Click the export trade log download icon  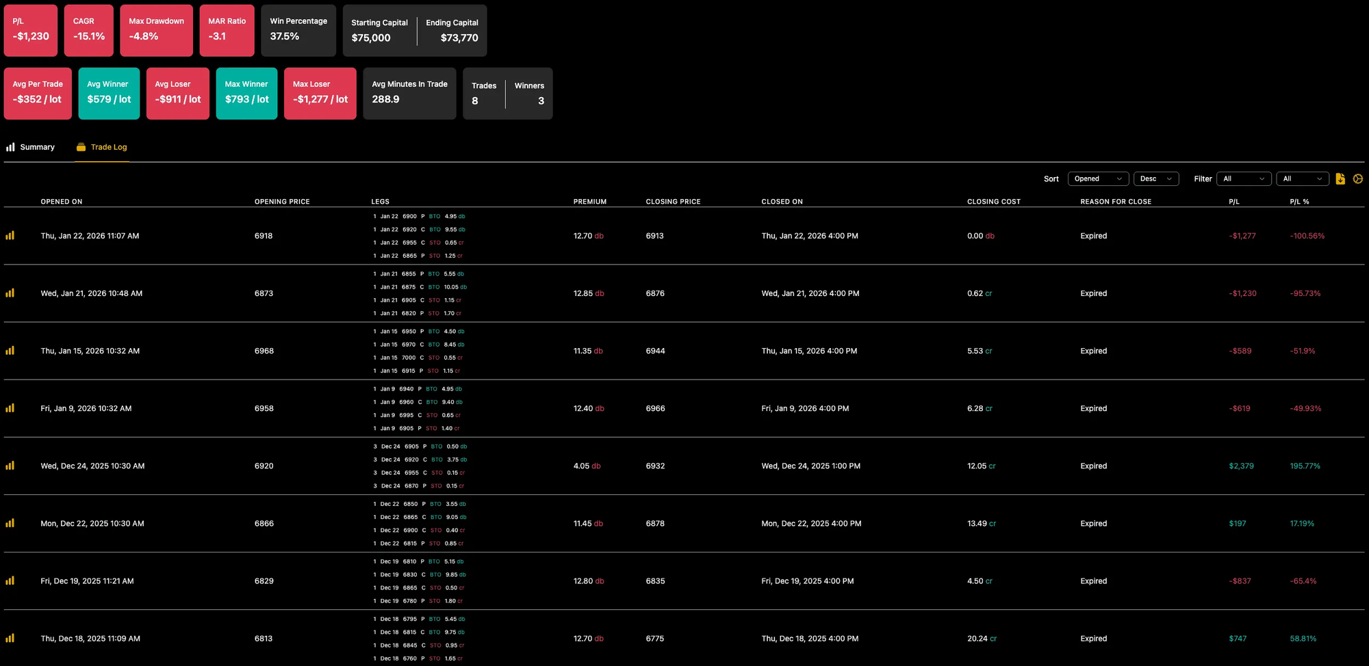point(1340,178)
